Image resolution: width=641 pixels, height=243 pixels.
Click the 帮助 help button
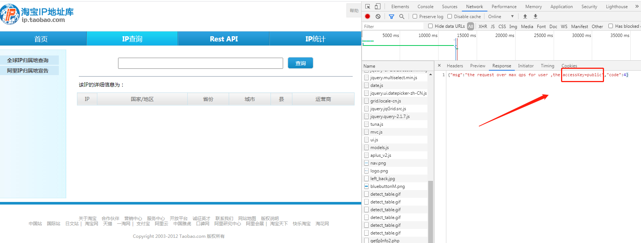point(354,11)
